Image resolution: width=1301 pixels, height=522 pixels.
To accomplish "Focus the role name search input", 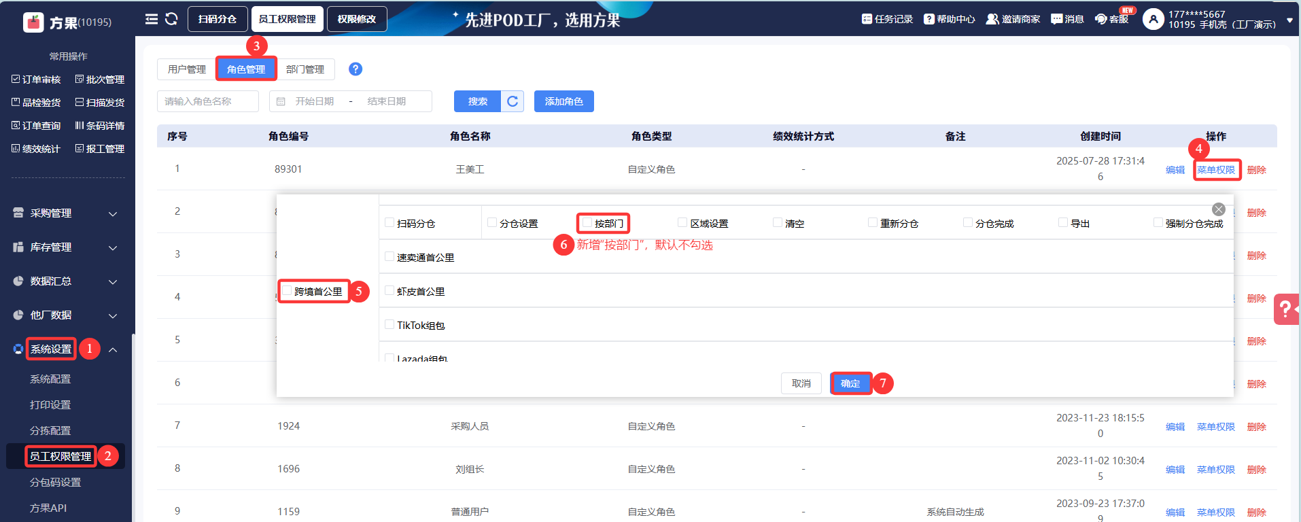I will point(208,101).
